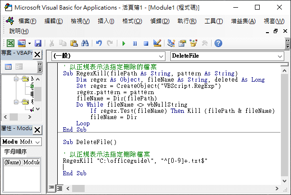Click the Toolbox wrench icon

pyautogui.click(x=204, y=43)
